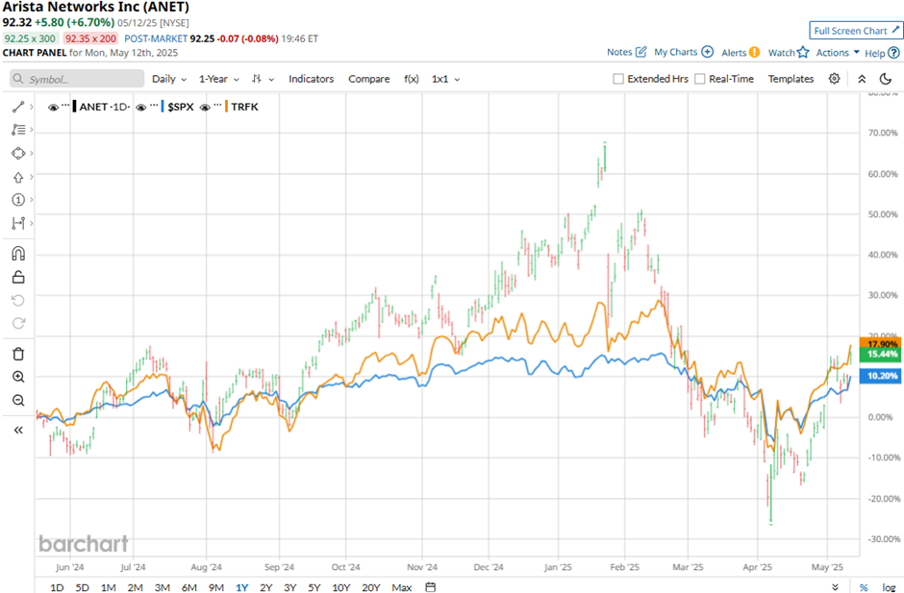Open the Actions dropdown menu
Viewport: 904px width, 593px height.
(838, 53)
